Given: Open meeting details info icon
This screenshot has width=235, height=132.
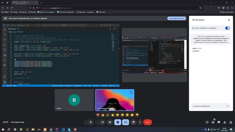Looking at the screenshot, I should click(x=207, y=122).
